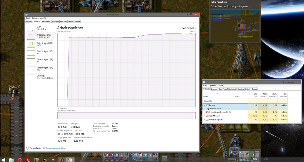Open File Explorer from the taskbar
The width and height of the screenshot is (304, 162).
pos(12,160)
